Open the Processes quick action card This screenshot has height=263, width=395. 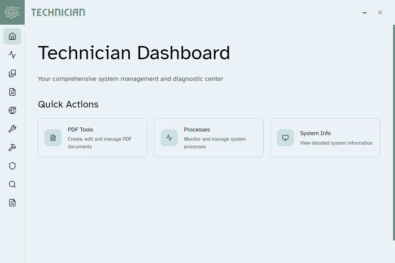point(209,137)
